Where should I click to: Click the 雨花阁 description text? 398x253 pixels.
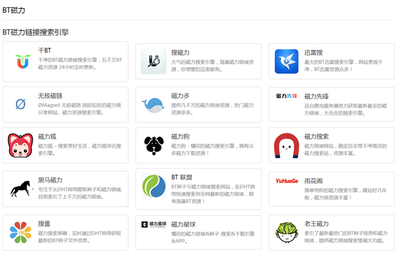click(x=346, y=194)
